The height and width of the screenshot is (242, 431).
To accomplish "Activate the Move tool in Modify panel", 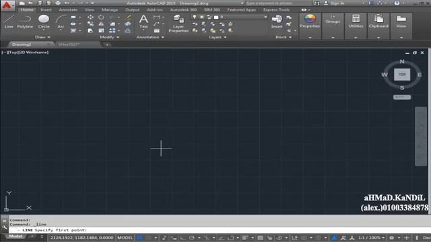I will (x=90, y=17).
